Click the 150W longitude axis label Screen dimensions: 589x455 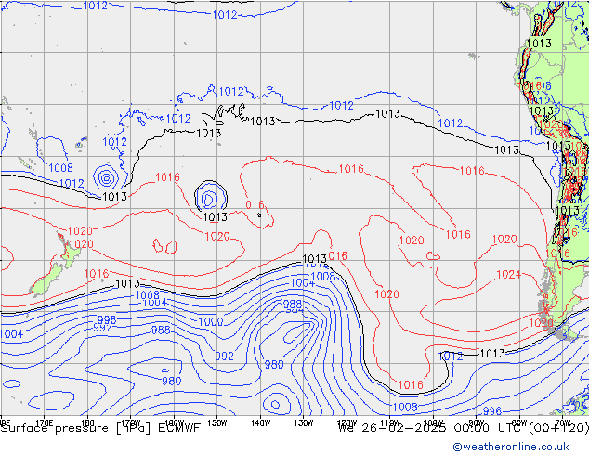point(217,423)
